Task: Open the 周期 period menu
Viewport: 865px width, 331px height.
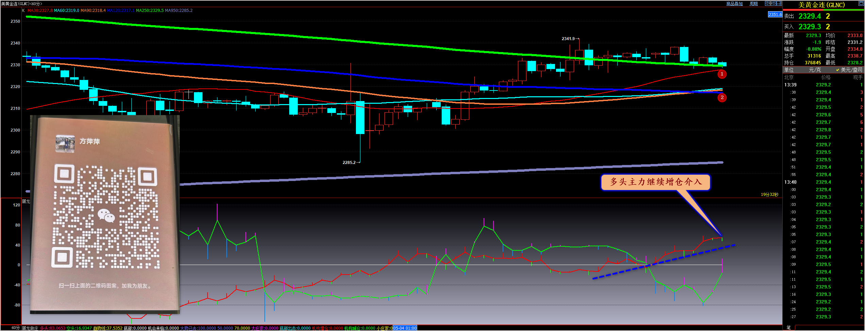Action: pyautogui.click(x=754, y=4)
